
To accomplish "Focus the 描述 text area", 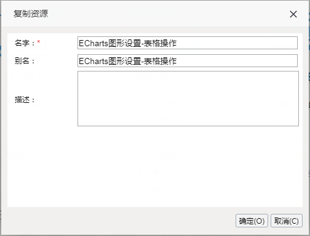I will (x=188, y=99).
